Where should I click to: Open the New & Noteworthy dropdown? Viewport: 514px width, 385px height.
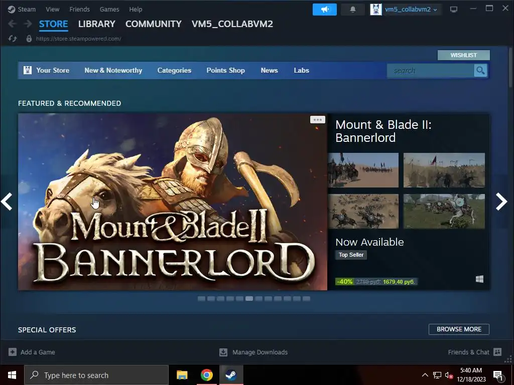coord(113,70)
